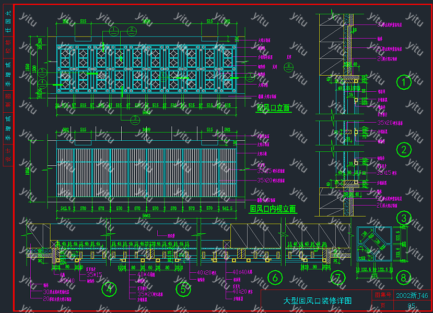Select the detail number 2 circle marker
This screenshot has width=433, height=313.
point(403,150)
